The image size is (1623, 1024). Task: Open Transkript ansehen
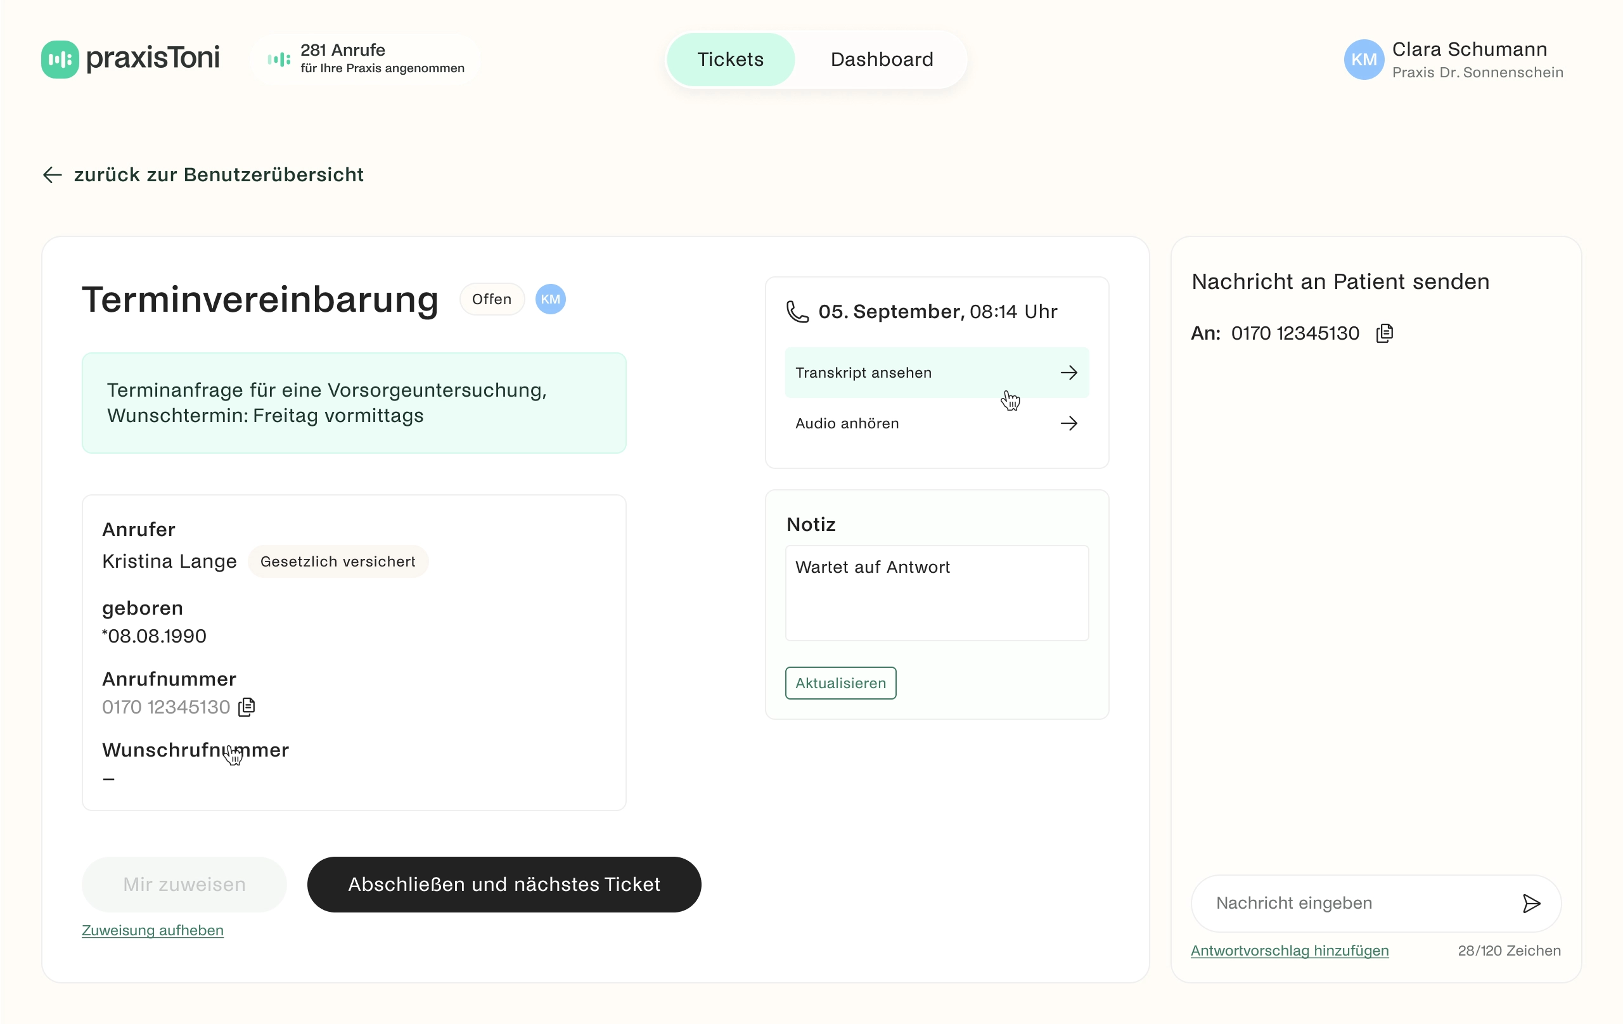coord(936,372)
